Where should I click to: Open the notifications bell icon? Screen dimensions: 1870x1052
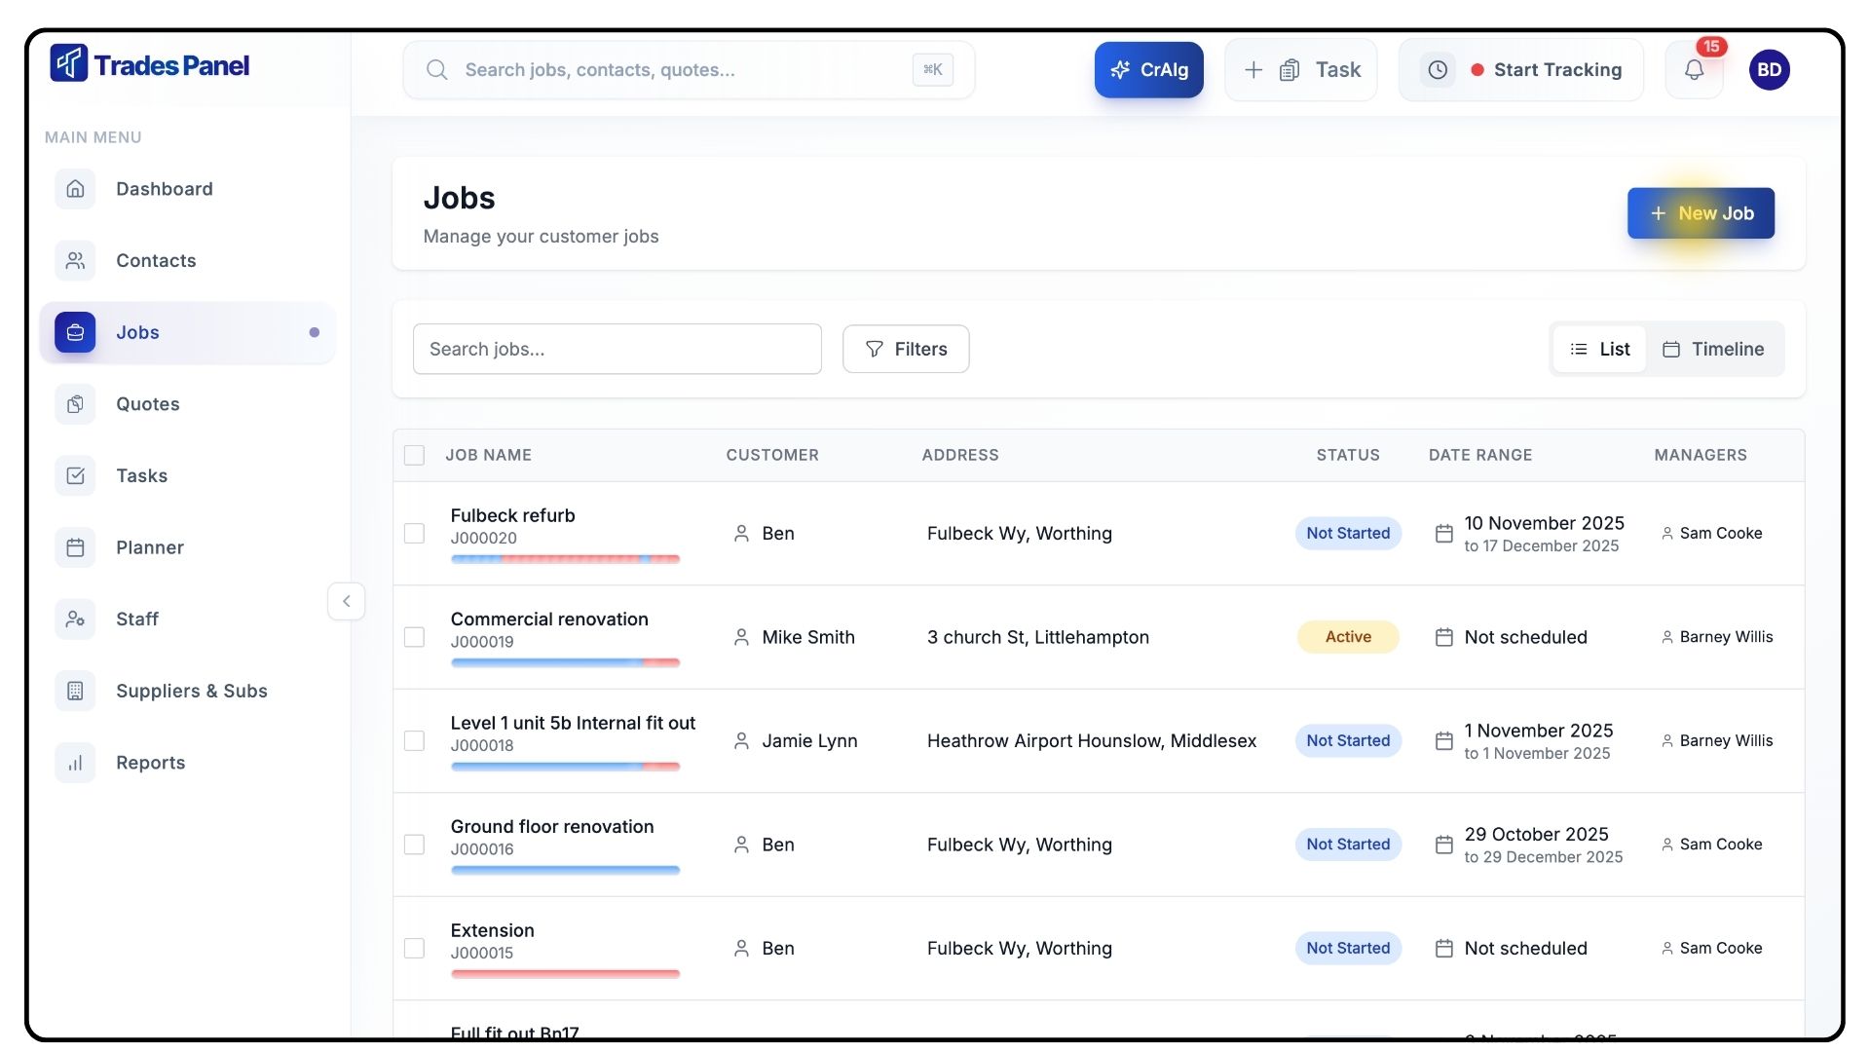click(1694, 70)
